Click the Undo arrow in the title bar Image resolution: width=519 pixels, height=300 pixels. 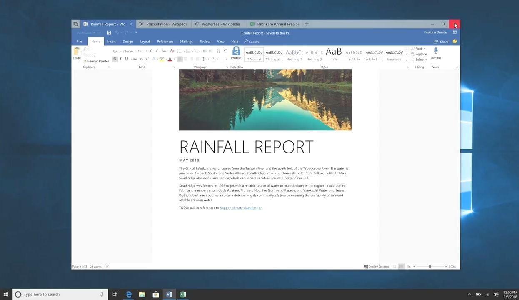117,32
